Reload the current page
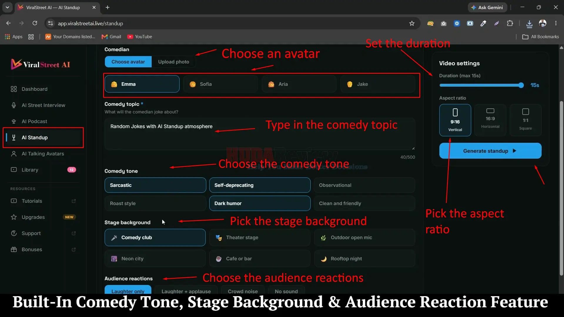 35,23
